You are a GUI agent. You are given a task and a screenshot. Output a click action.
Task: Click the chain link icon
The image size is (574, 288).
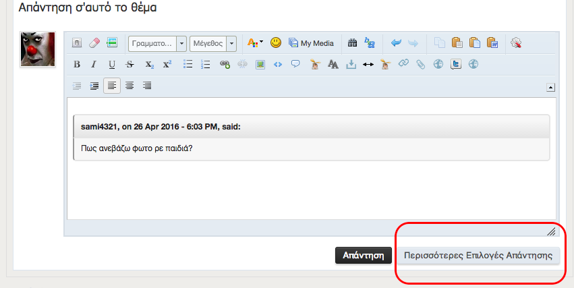point(403,64)
